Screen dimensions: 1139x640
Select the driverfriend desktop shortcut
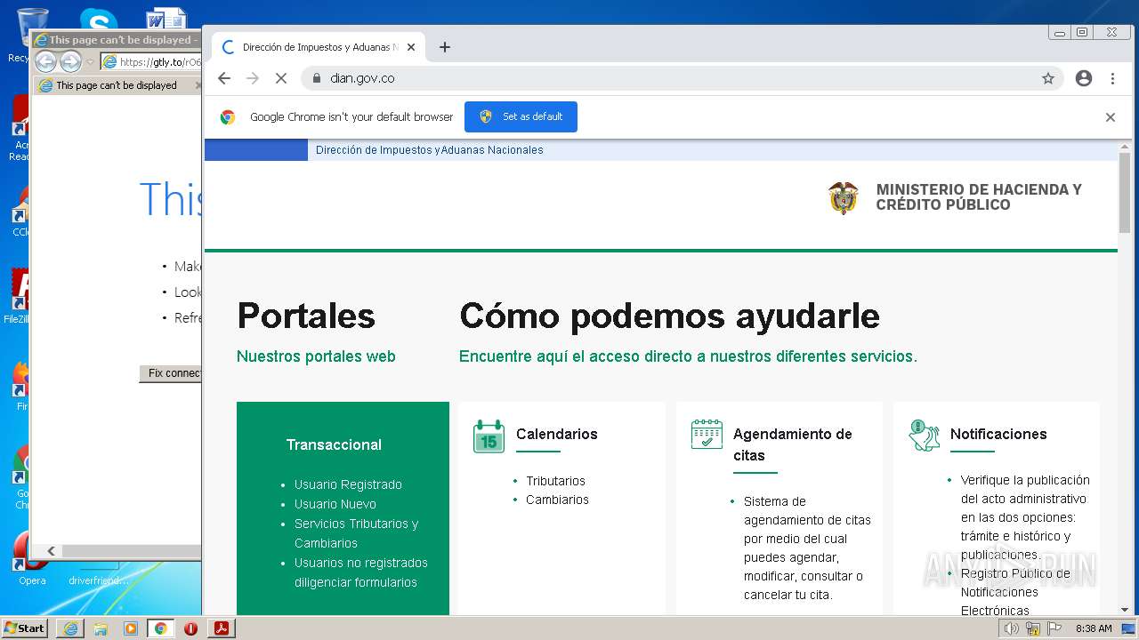(98, 580)
